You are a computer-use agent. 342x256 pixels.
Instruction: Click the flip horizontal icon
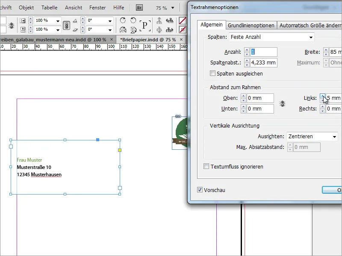123,30
